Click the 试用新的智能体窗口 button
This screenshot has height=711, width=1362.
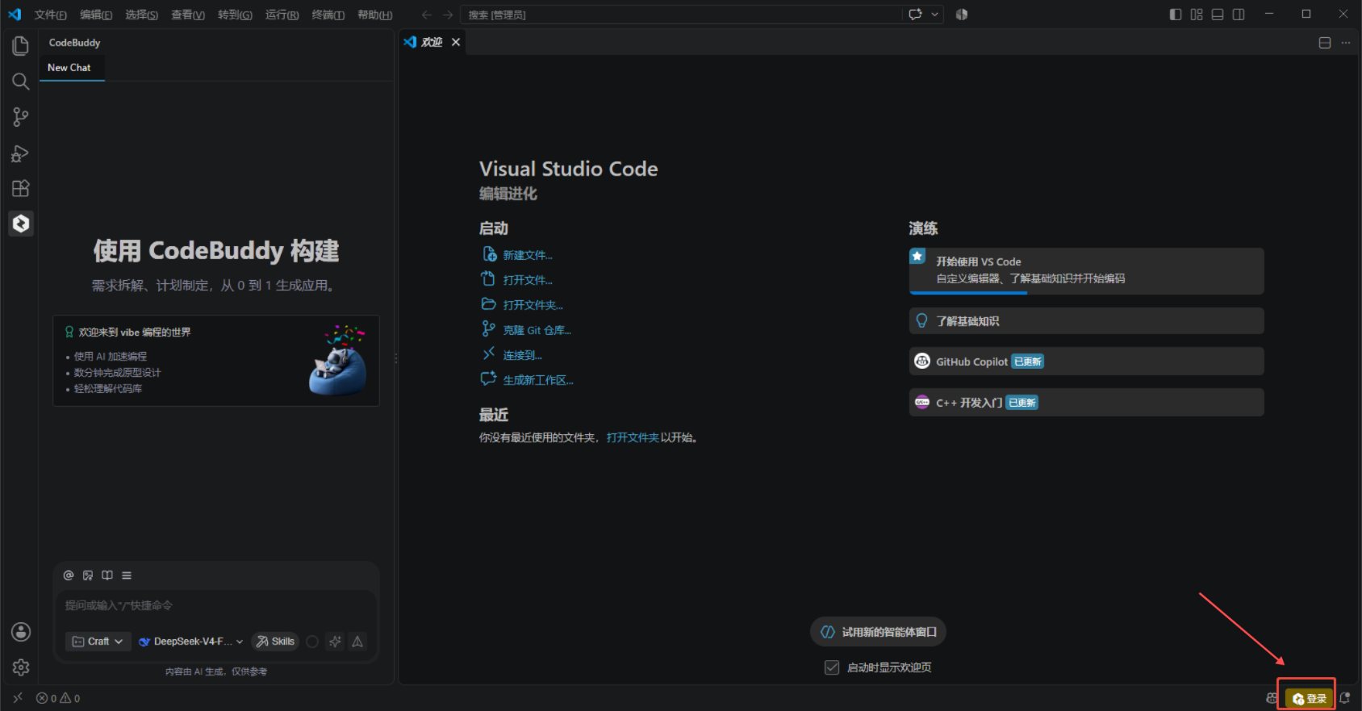point(878,632)
